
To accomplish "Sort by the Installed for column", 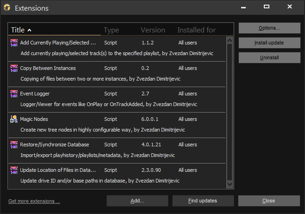I will point(196,30).
